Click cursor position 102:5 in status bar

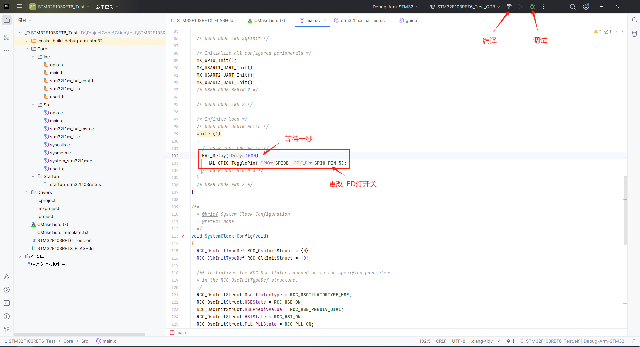tap(425, 341)
